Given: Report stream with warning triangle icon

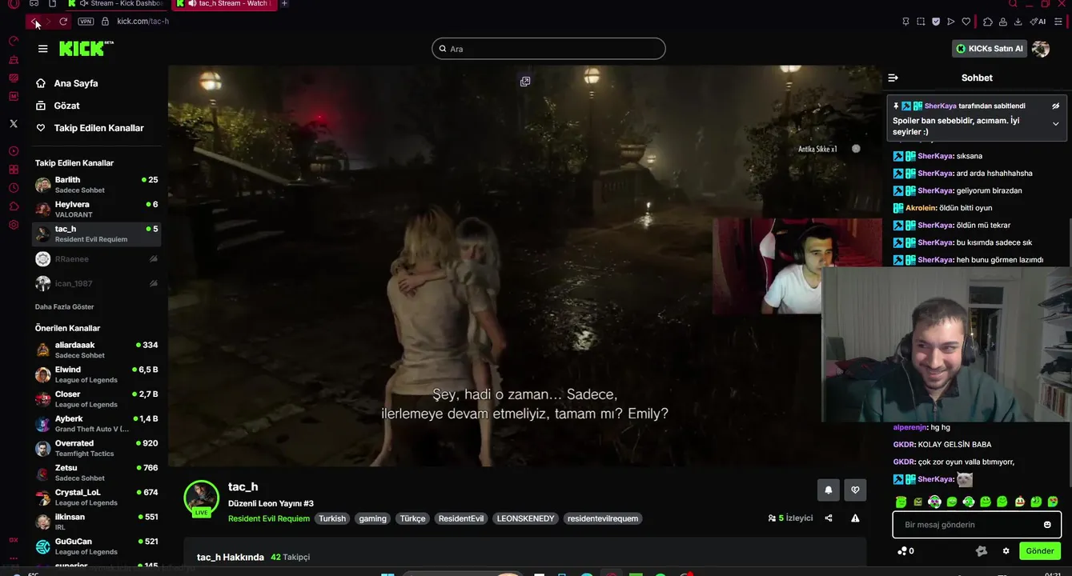Looking at the screenshot, I should click(x=855, y=518).
